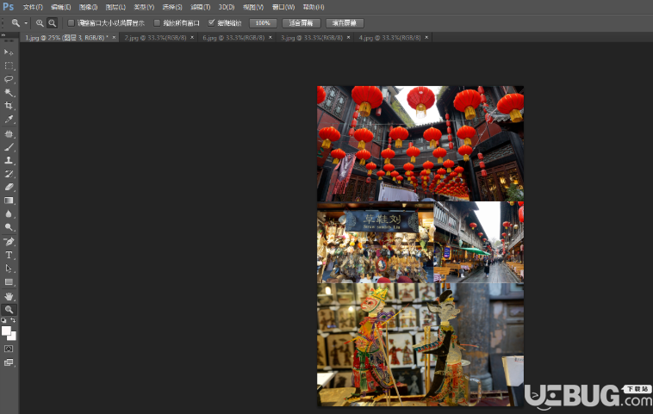Close the 3.jpg document tab

349,38
